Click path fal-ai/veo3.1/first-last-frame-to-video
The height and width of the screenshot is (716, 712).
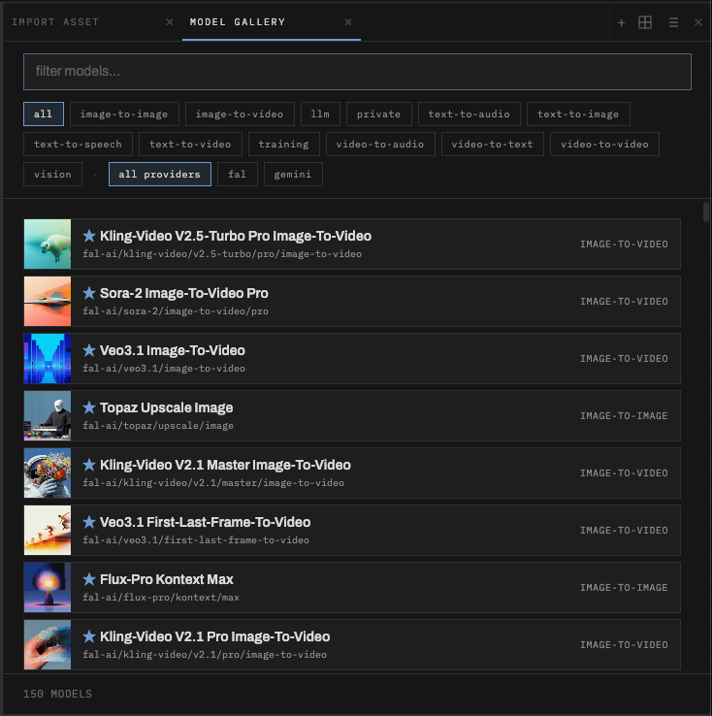tap(196, 540)
